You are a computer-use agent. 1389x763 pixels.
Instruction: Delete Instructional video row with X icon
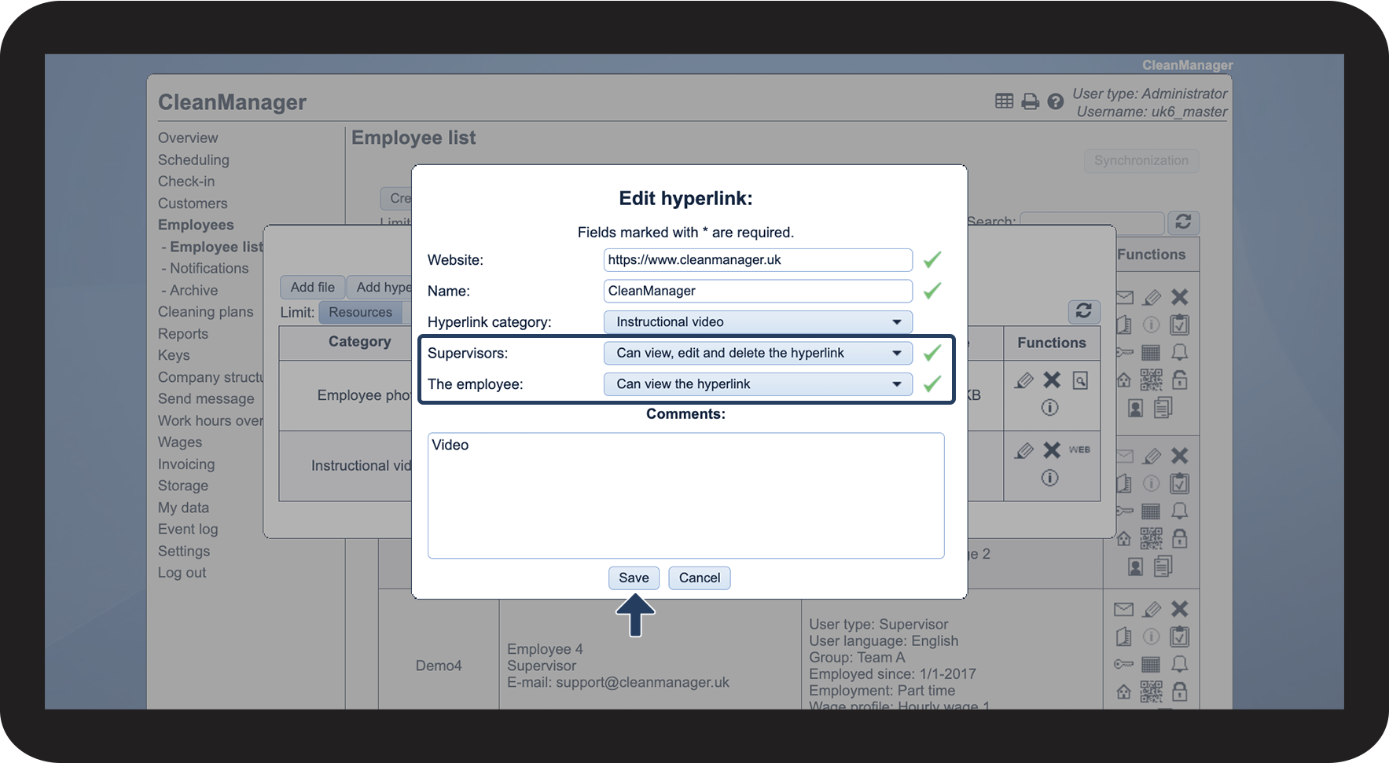[x=1052, y=449]
